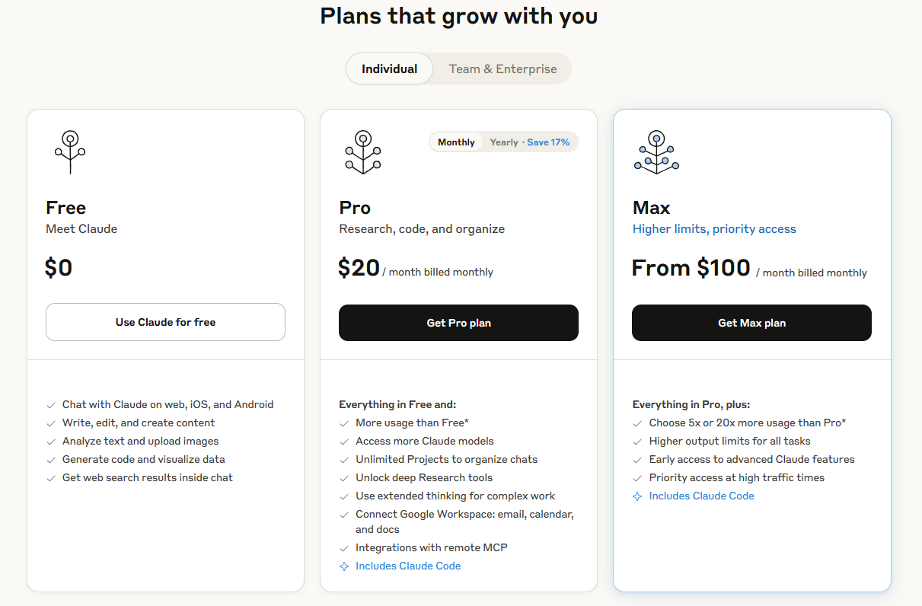Click checkmark beside 'Priority access at high traffic times'
This screenshot has height=606, width=922.
pyautogui.click(x=637, y=478)
